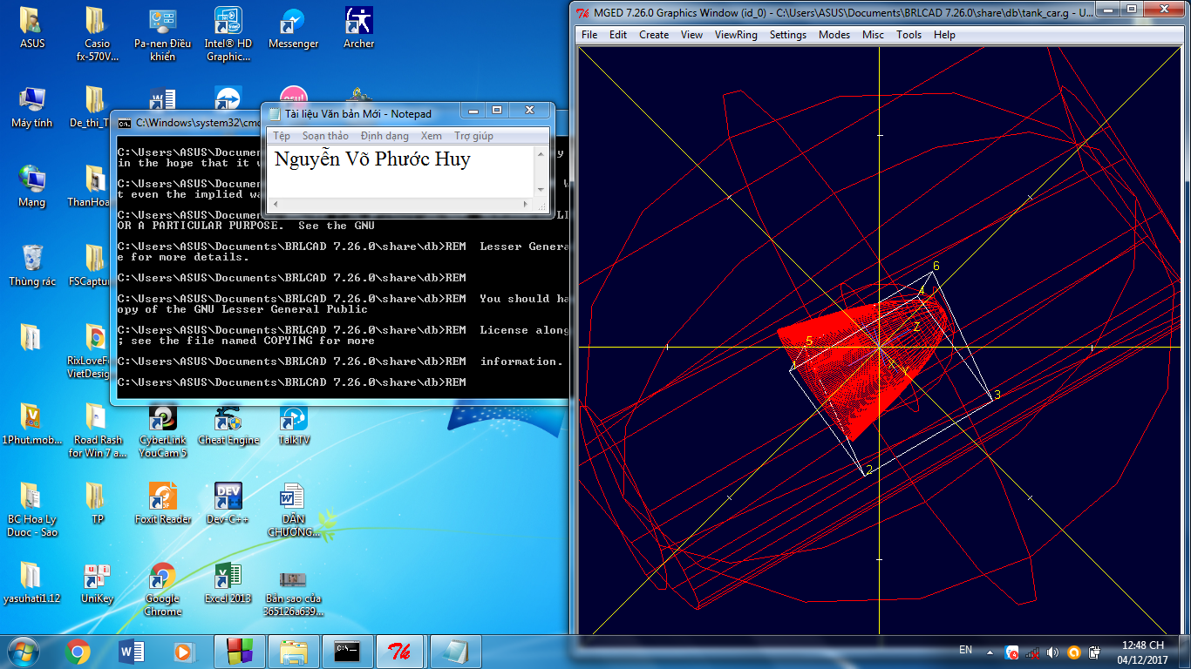1191x669 pixels.
Task: Open the Misc menu in MGED
Action: click(x=873, y=35)
